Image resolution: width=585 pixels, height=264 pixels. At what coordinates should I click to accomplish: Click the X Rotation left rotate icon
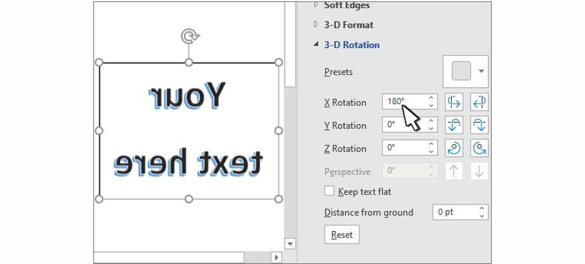[x=454, y=102]
